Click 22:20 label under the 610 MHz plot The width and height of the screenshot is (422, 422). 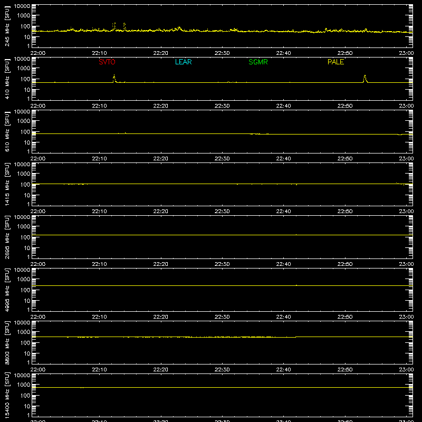tap(161, 159)
